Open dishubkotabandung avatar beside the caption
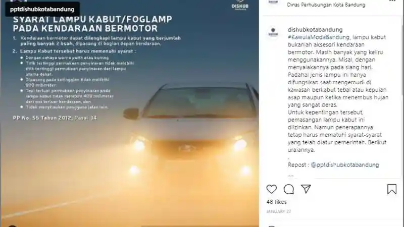The image size is (404, 227). (x=273, y=33)
